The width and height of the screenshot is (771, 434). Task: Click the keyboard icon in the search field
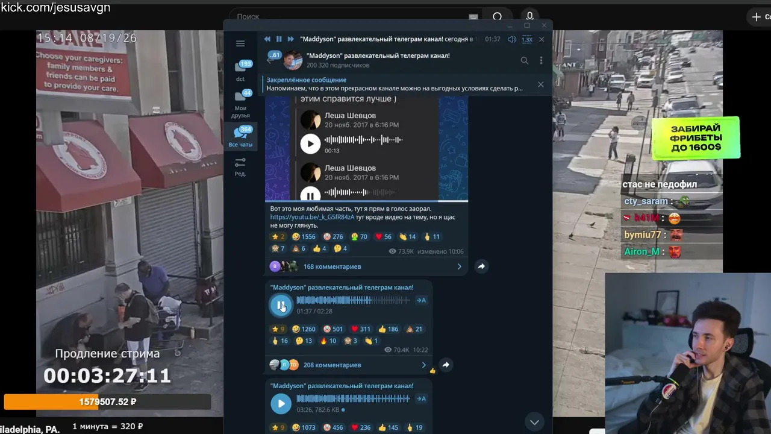(x=473, y=17)
